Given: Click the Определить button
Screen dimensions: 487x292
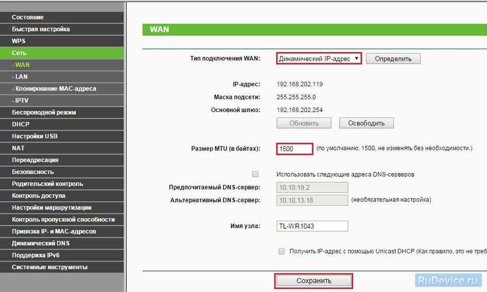Looking at the screenshot, I should [393, 59].
